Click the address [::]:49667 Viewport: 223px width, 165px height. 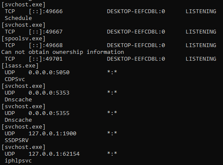pyautogui.click(x=46, y=32)
